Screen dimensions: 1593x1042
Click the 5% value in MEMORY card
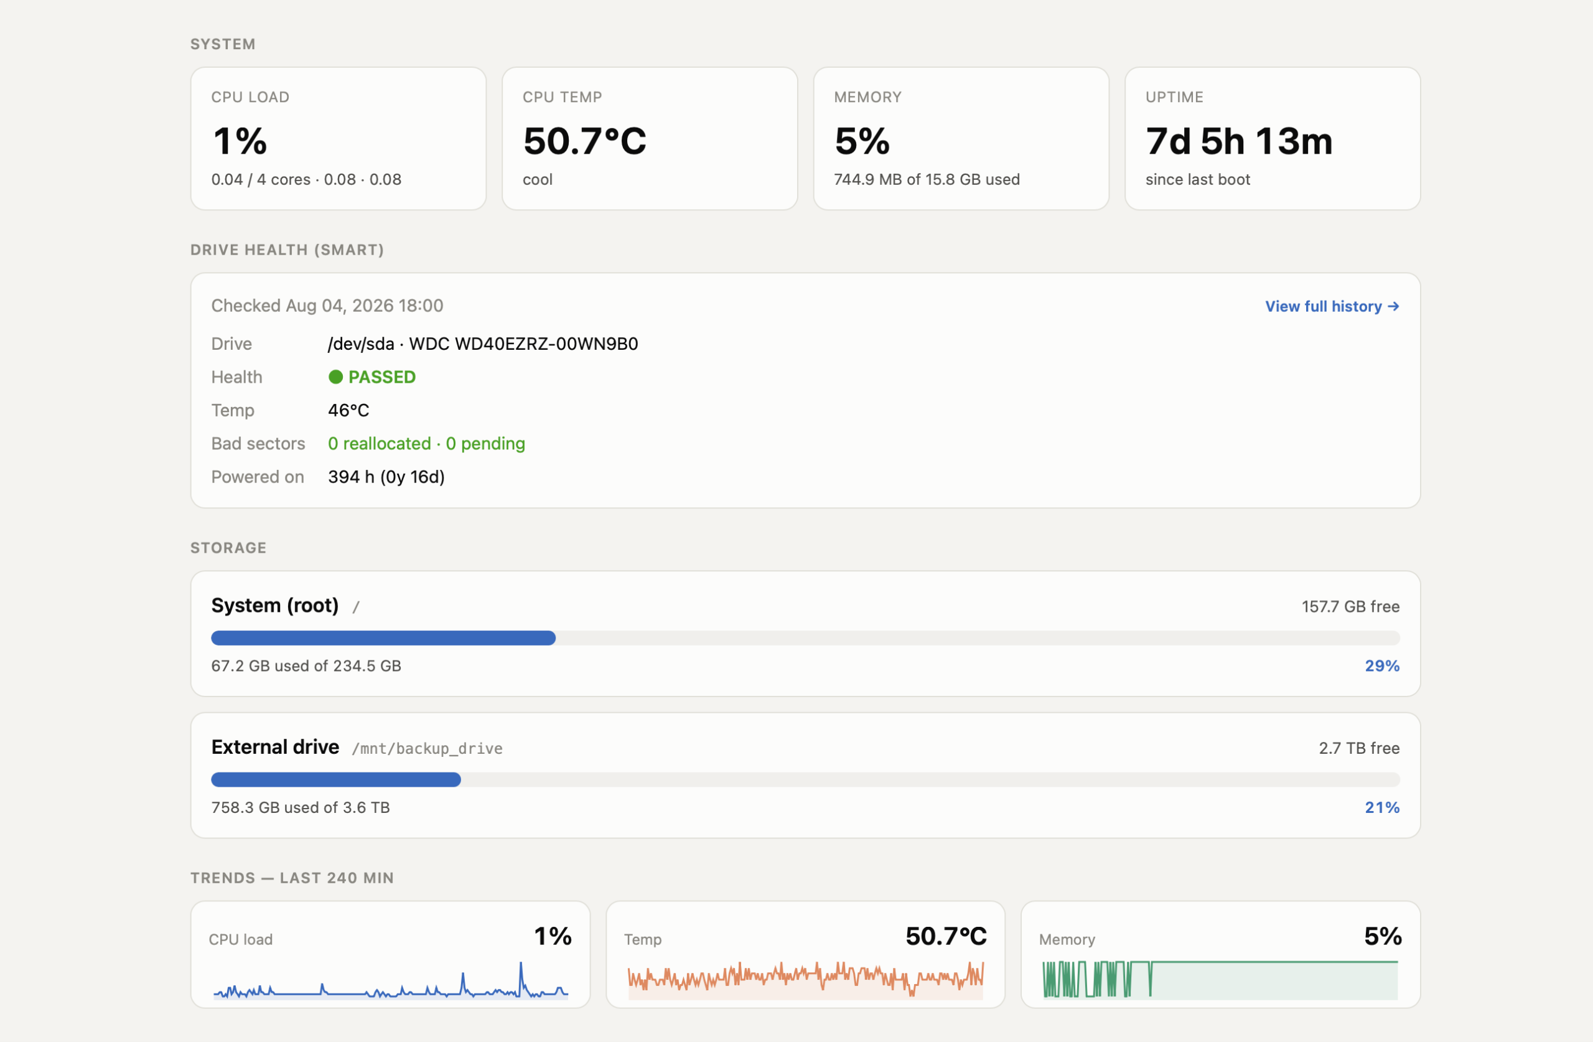[862, 141]
